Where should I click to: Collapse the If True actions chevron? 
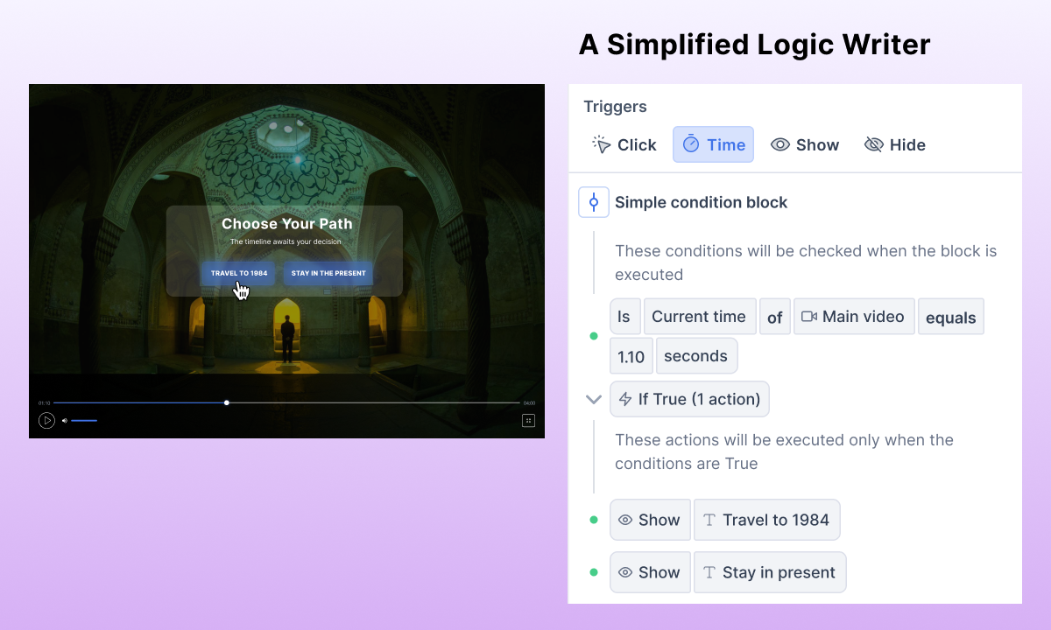click(594, 399)
